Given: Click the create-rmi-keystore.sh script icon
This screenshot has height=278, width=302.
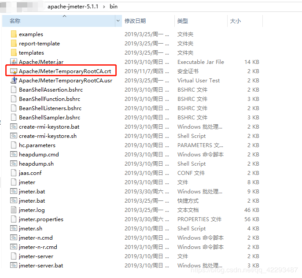Looking at the screenshot, I should pyautogui.click(x=14, y=136).
